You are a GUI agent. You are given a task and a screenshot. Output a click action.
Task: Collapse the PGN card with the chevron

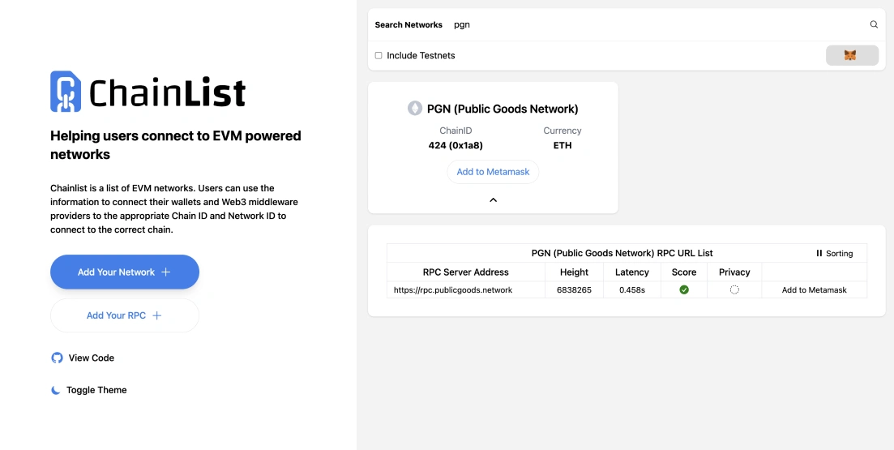493,199
